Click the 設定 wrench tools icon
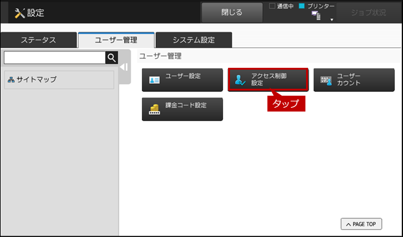403x237 pixels. (20, 13)
